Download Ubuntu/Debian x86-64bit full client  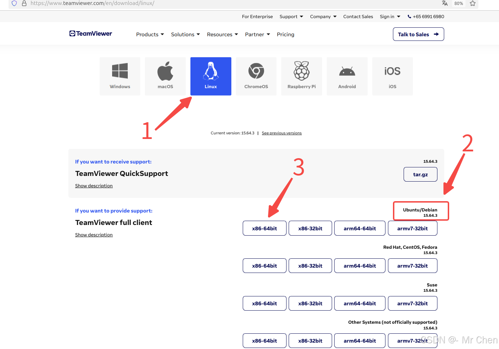point(264,228)
